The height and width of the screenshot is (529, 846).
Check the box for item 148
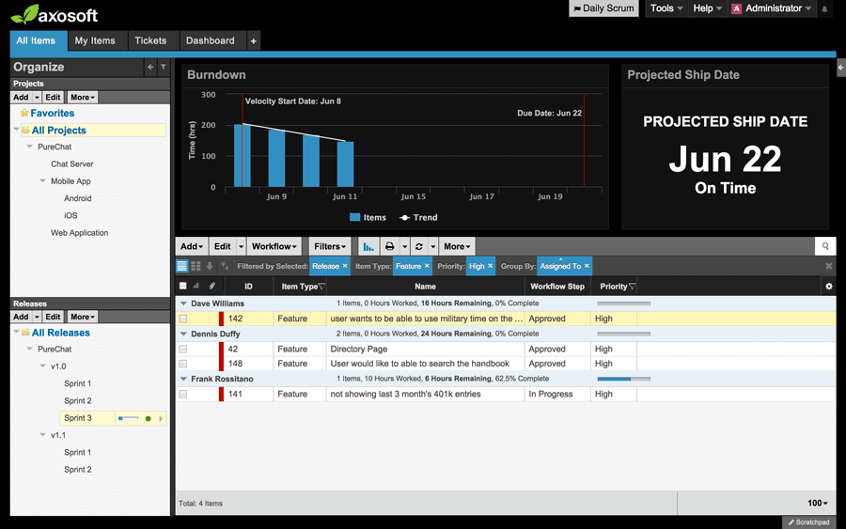[x=183, y=364]
